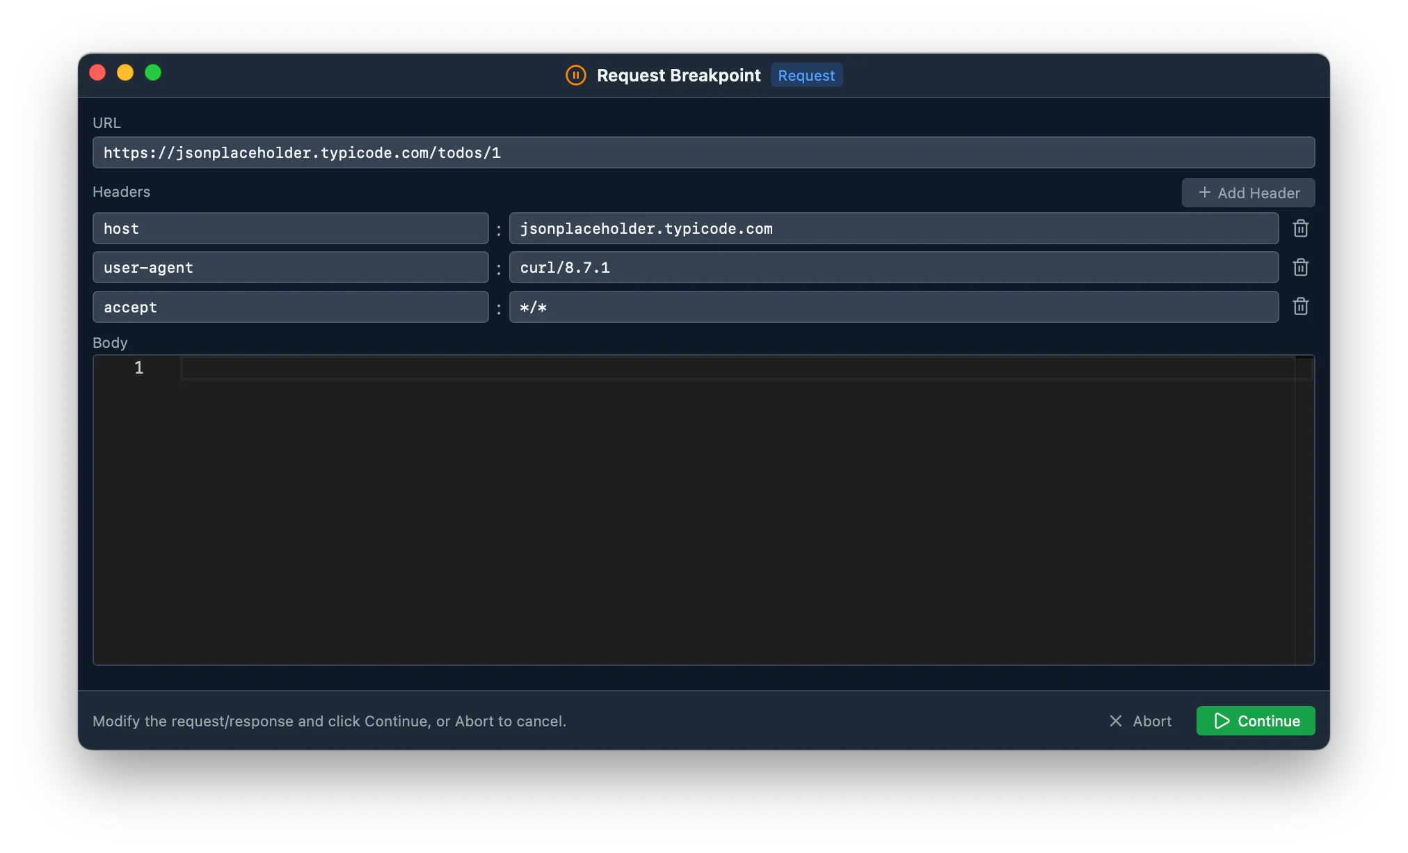Click the Continue button

point(1255,721)
